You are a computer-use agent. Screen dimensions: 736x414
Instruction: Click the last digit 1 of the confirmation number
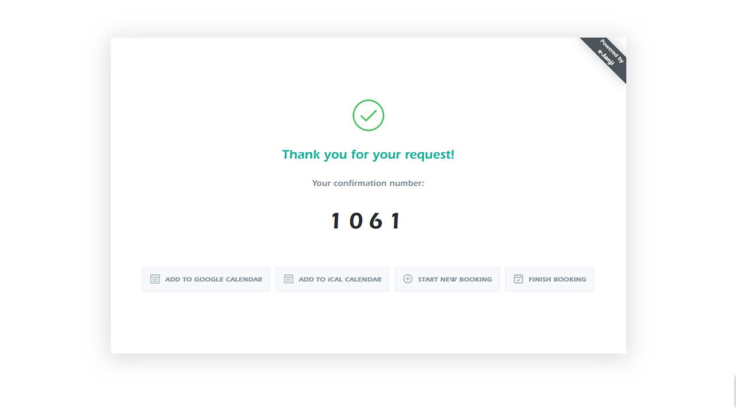396,221
